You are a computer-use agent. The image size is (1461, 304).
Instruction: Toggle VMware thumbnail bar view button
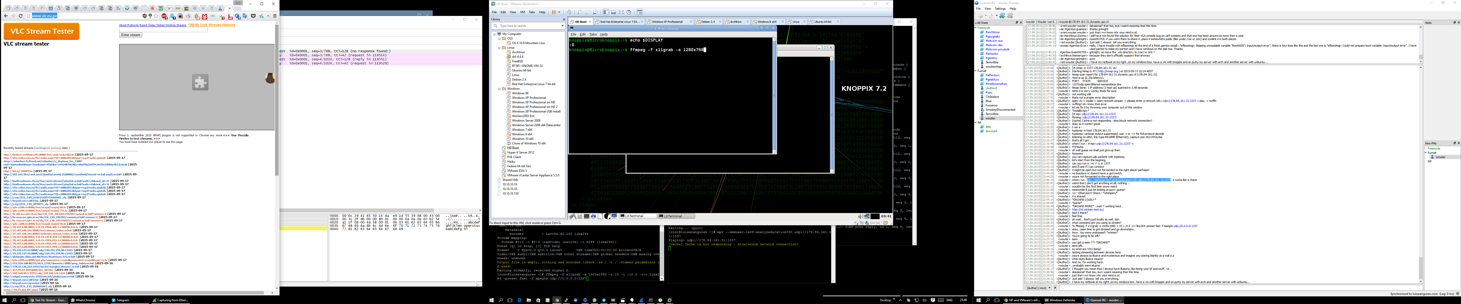614,12
